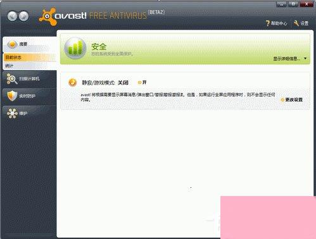Image resolution: width=316 pixels, height=239 pixels.
Task: Open the Help Center (帮助中心)
Action: (276, 23)
